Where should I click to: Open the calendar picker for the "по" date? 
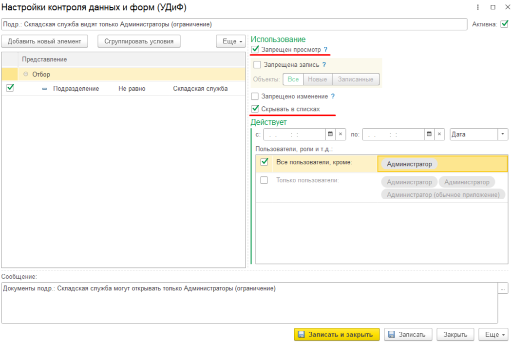point(429,134)
